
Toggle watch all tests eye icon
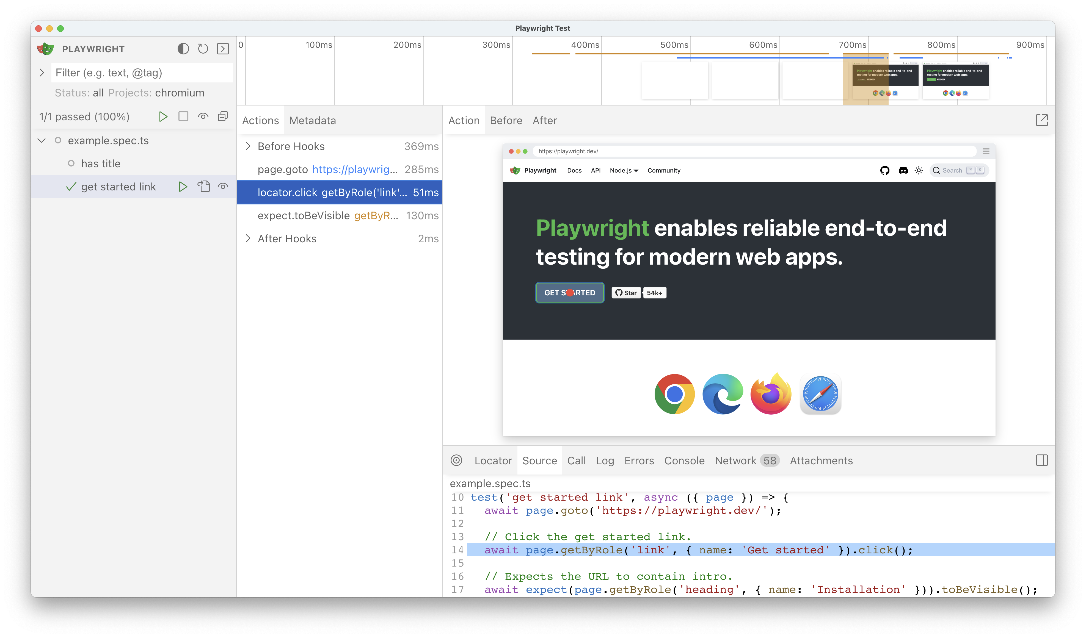pyautogui.click(x=203, y=116)
